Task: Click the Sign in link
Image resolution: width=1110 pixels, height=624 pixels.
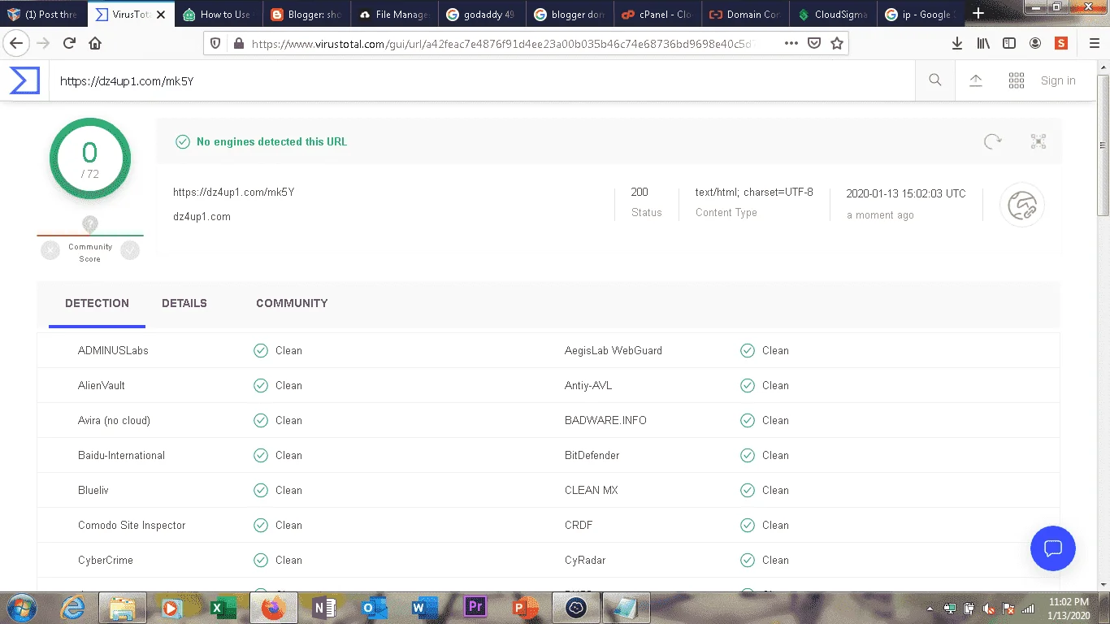Action: (x=1058, y=80)
